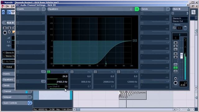Viewport: 199px width, 112px height.
Task: Click Notepad tab icon in inspector
Action: [x=30, y=97]
